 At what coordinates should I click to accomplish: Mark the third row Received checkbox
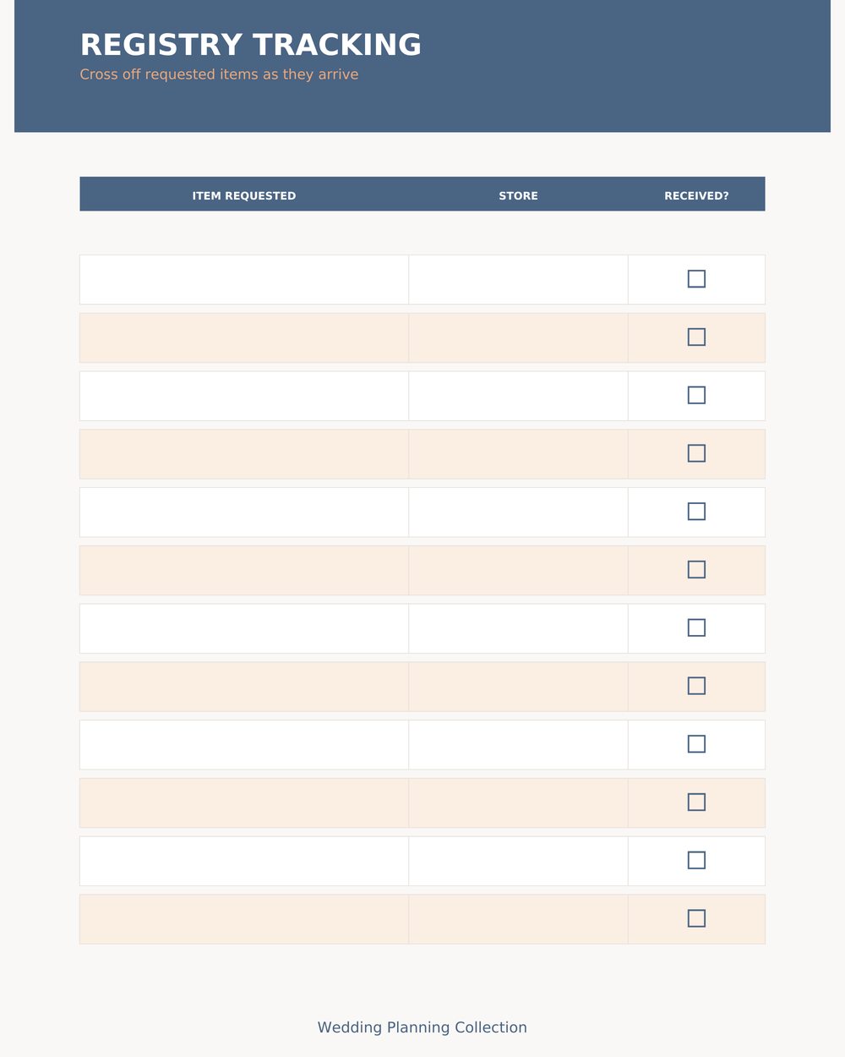pyautogui.click(x=696, y=395)
